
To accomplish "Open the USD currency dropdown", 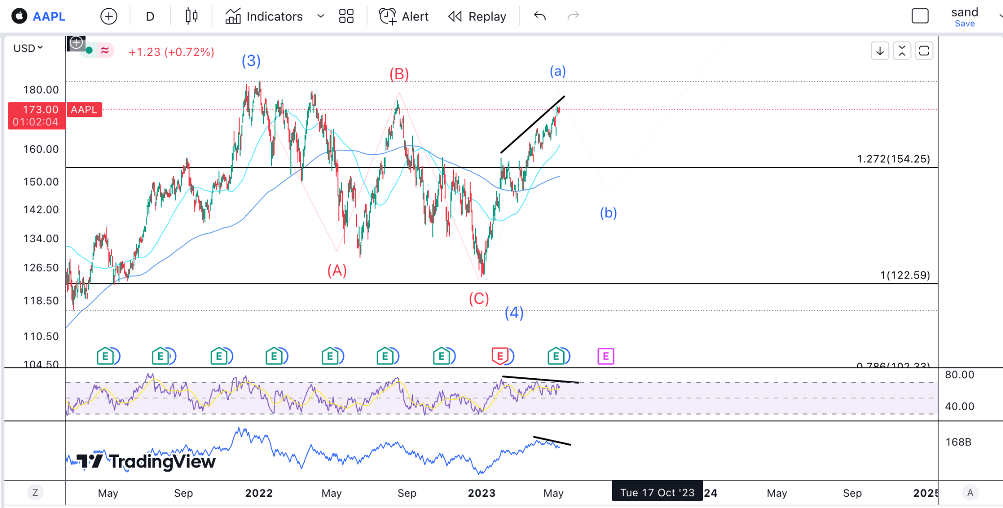I will tap(28, 48).
